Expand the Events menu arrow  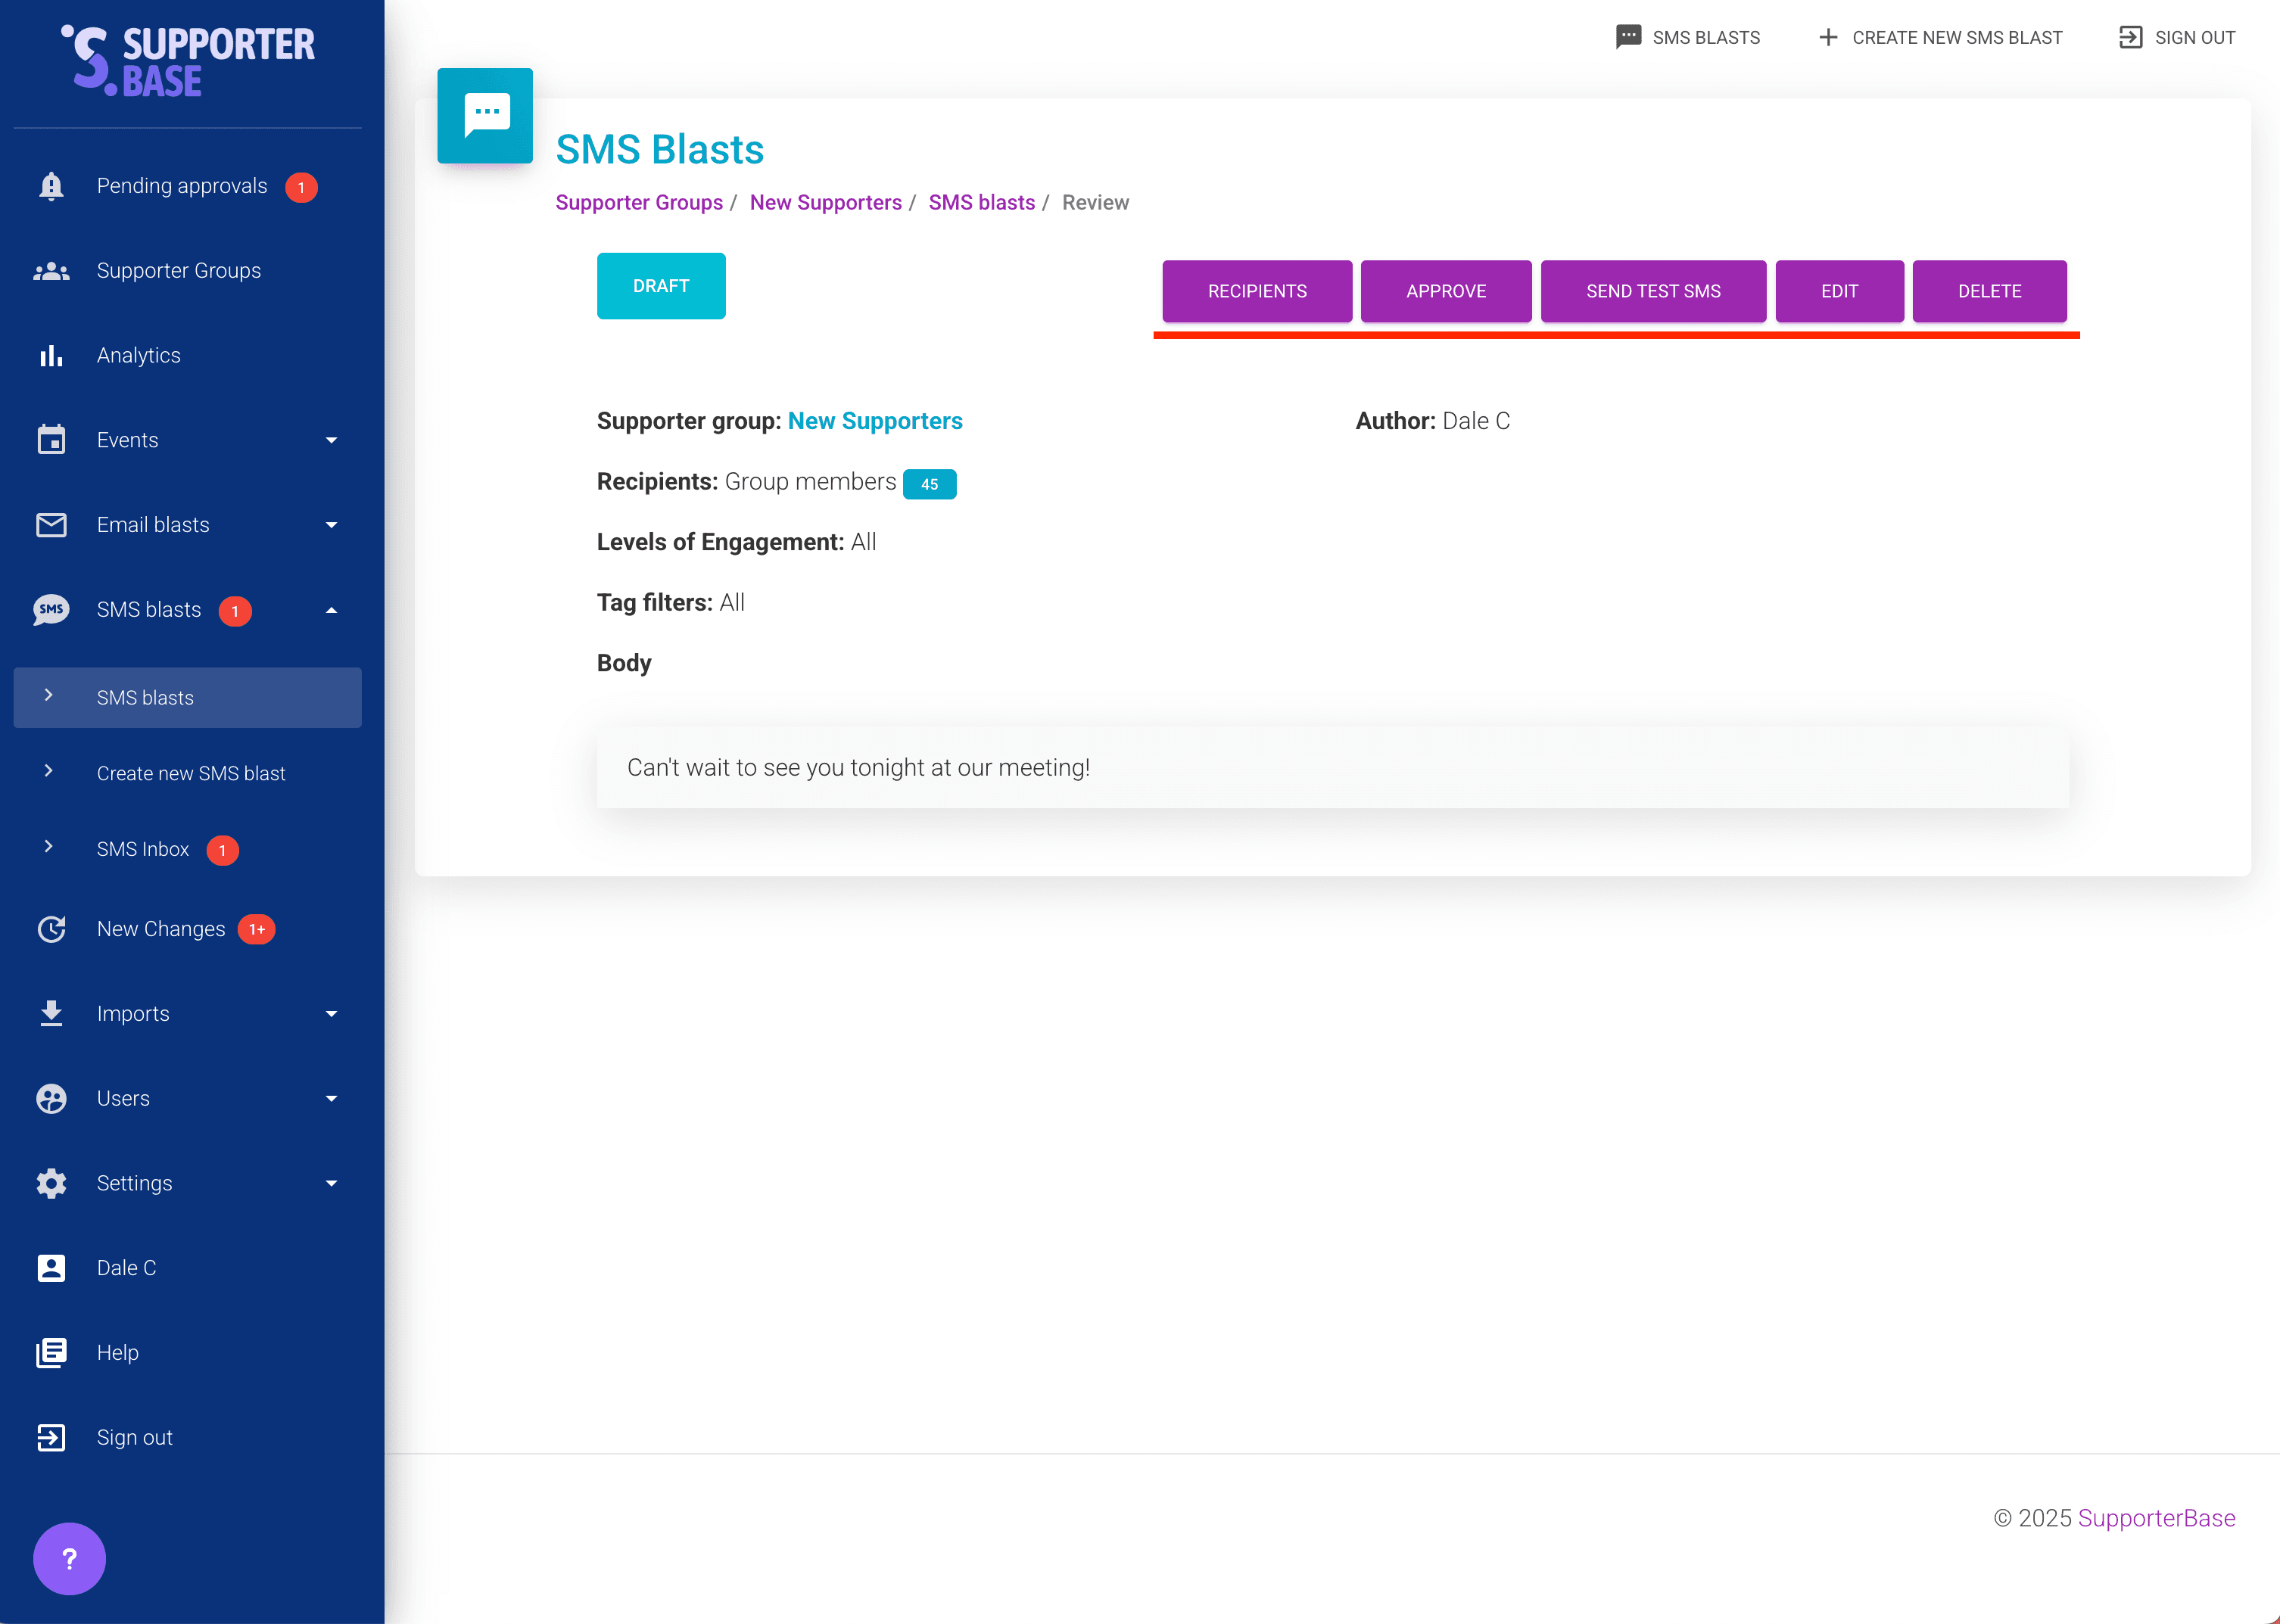[x=331, y=440]
